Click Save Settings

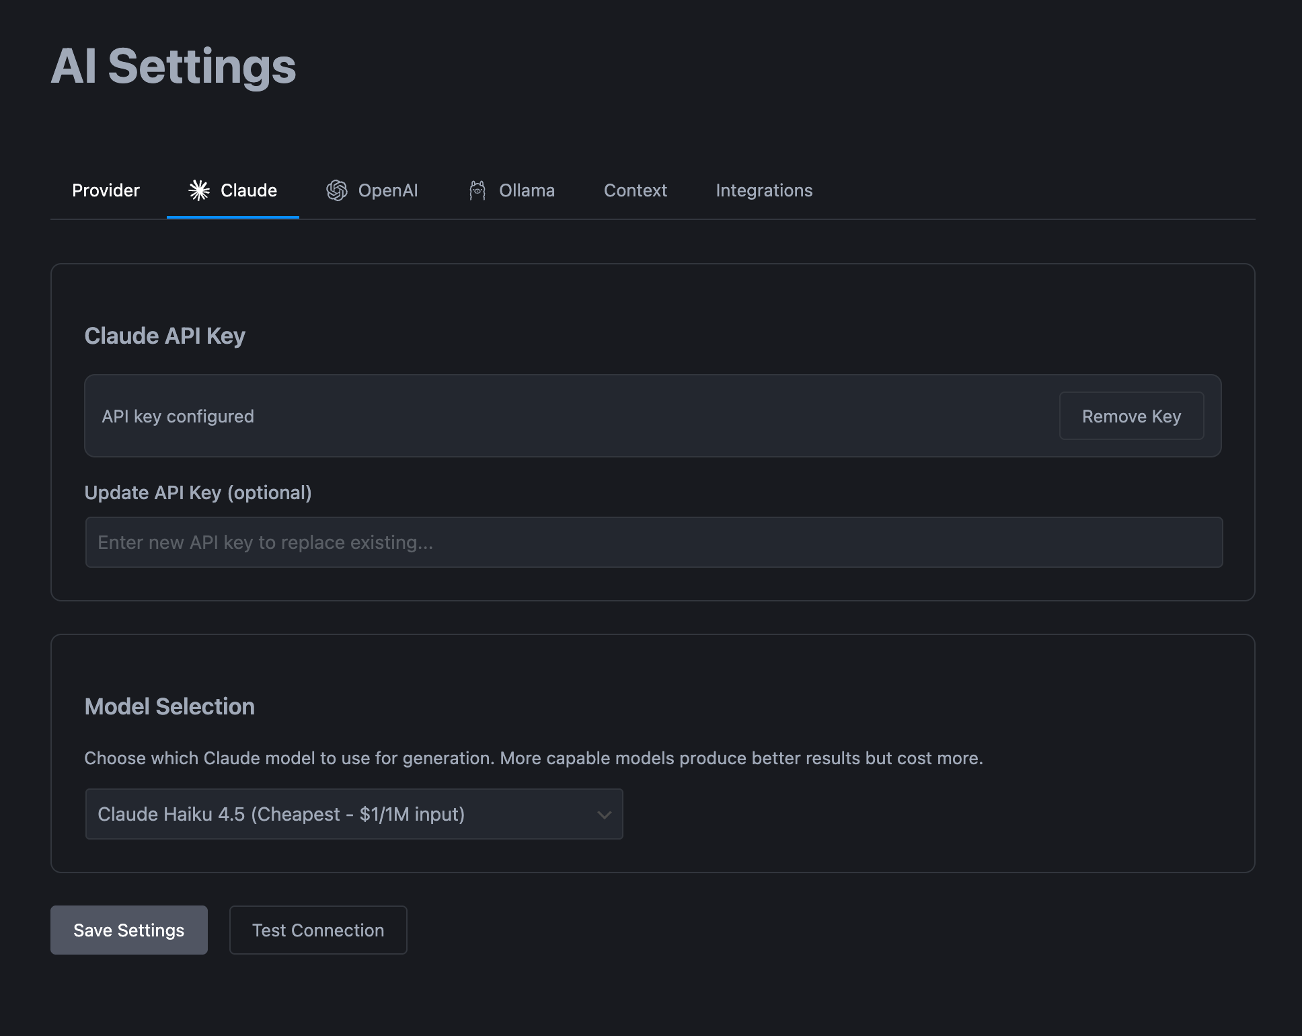tap(128, 930)
